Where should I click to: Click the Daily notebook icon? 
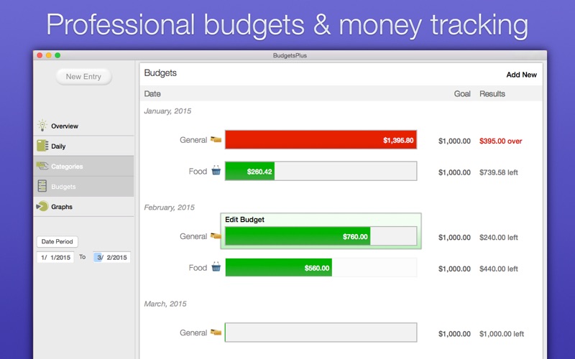pyautogui.click(x=42, y=146)
